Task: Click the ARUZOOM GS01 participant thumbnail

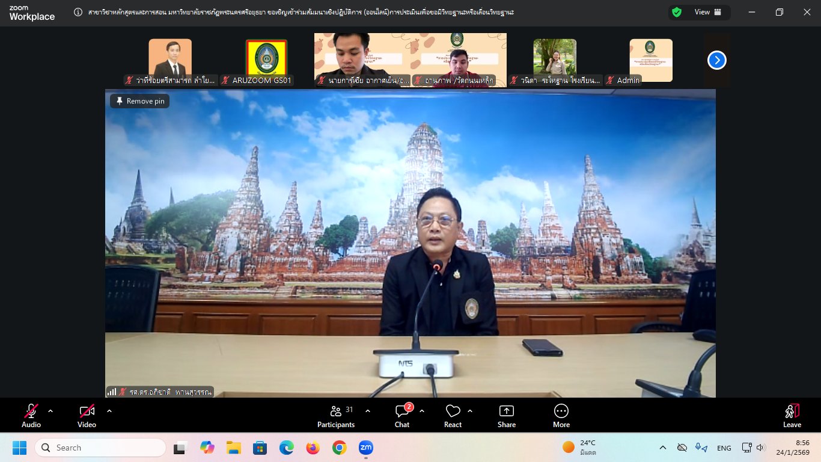Action: coord(266,60)
